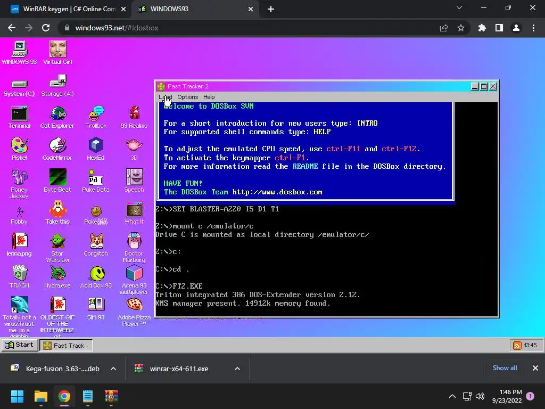
Task: Open the Trollbox chat icon
Action: (96, 117)
